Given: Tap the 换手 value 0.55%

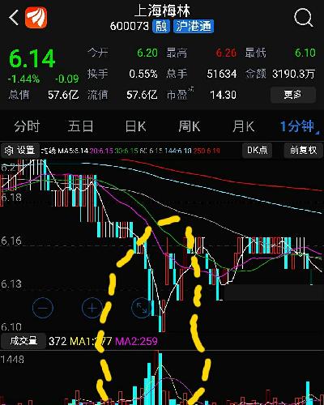Looking at the screenshot, I should 143,74.
